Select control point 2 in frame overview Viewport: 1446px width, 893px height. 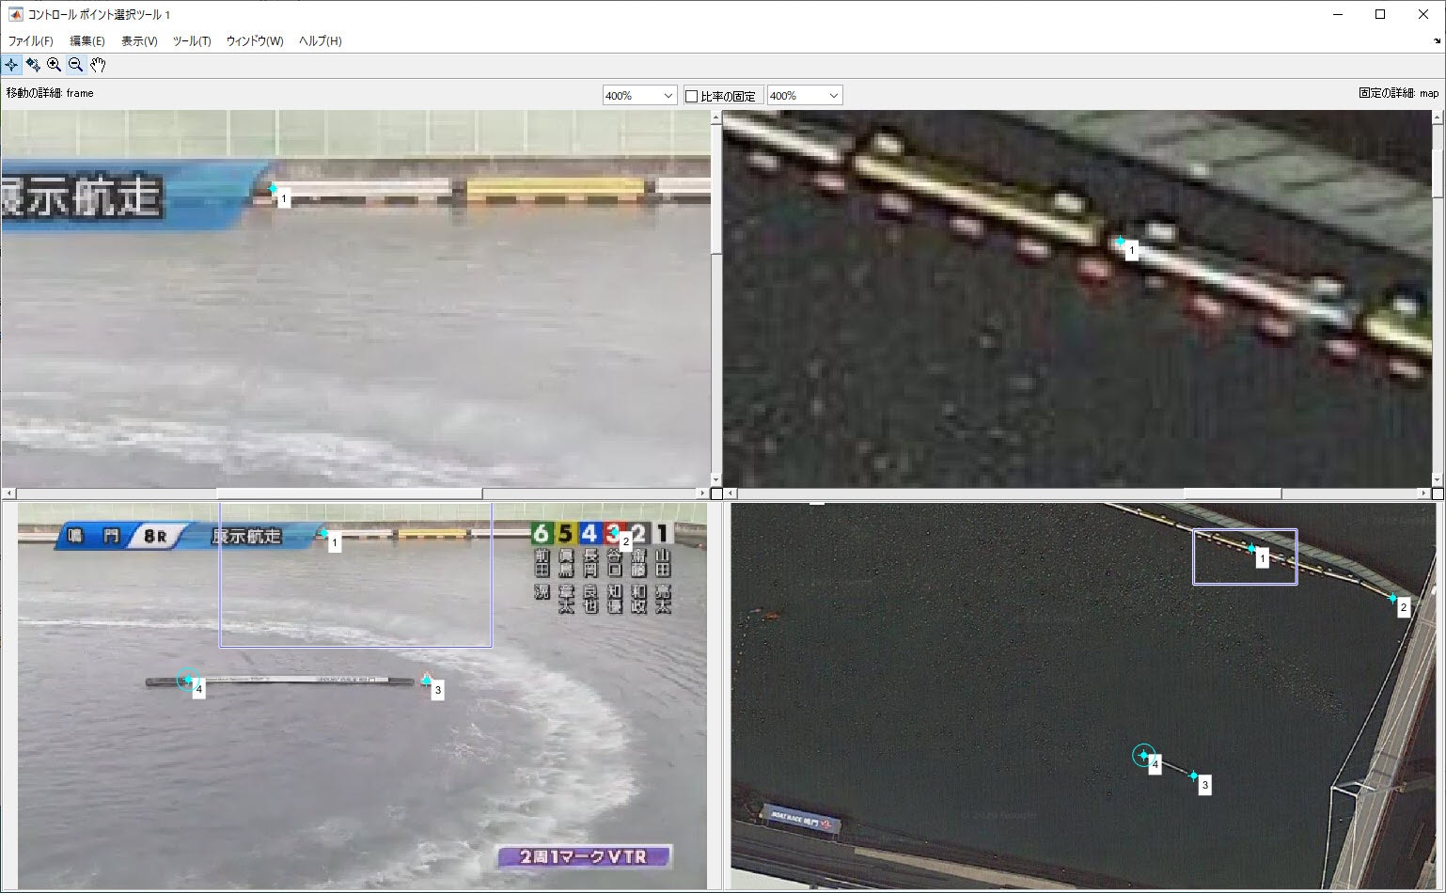pyautogui.click(x=617, y=532)
